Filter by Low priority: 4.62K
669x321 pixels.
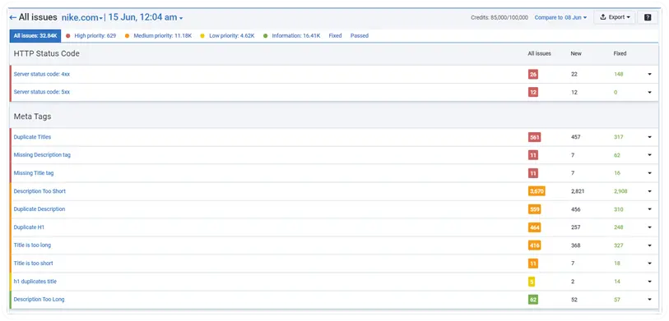coord(227,36)
